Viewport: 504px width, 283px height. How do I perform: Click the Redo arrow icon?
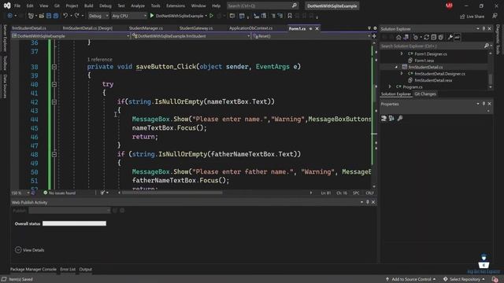(77, 16)
